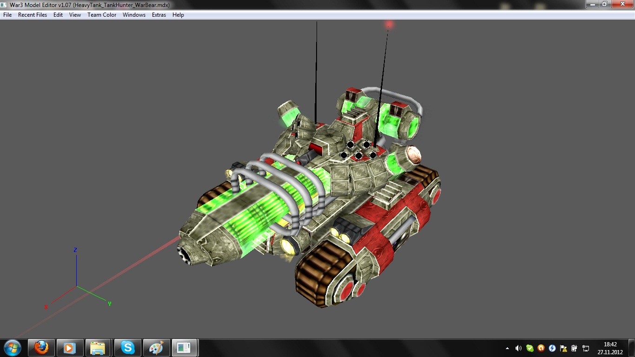Launch Firefox from the taskbar

click(41, 347)
